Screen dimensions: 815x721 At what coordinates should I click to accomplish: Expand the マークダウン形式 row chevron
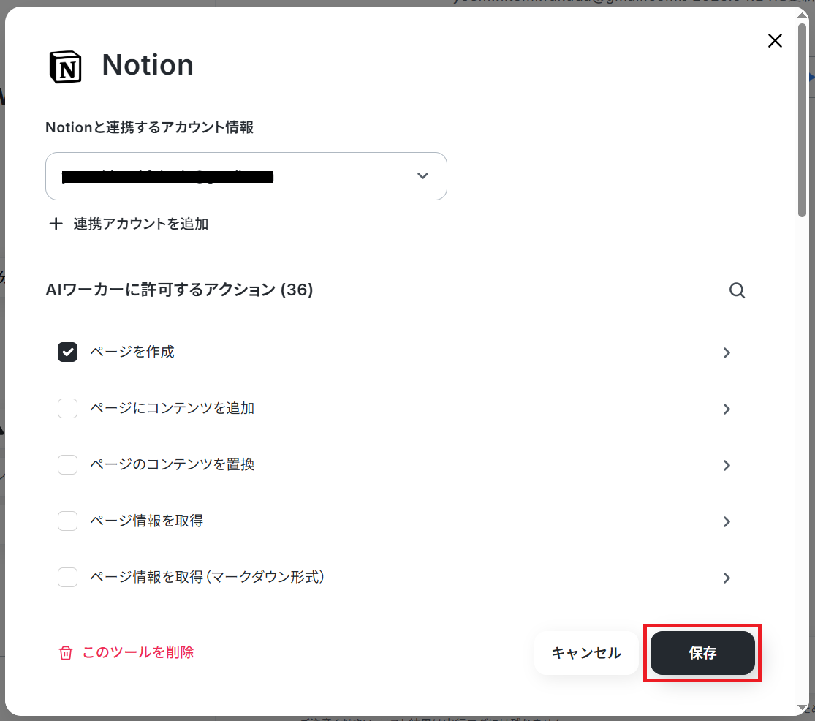(727, 578)
